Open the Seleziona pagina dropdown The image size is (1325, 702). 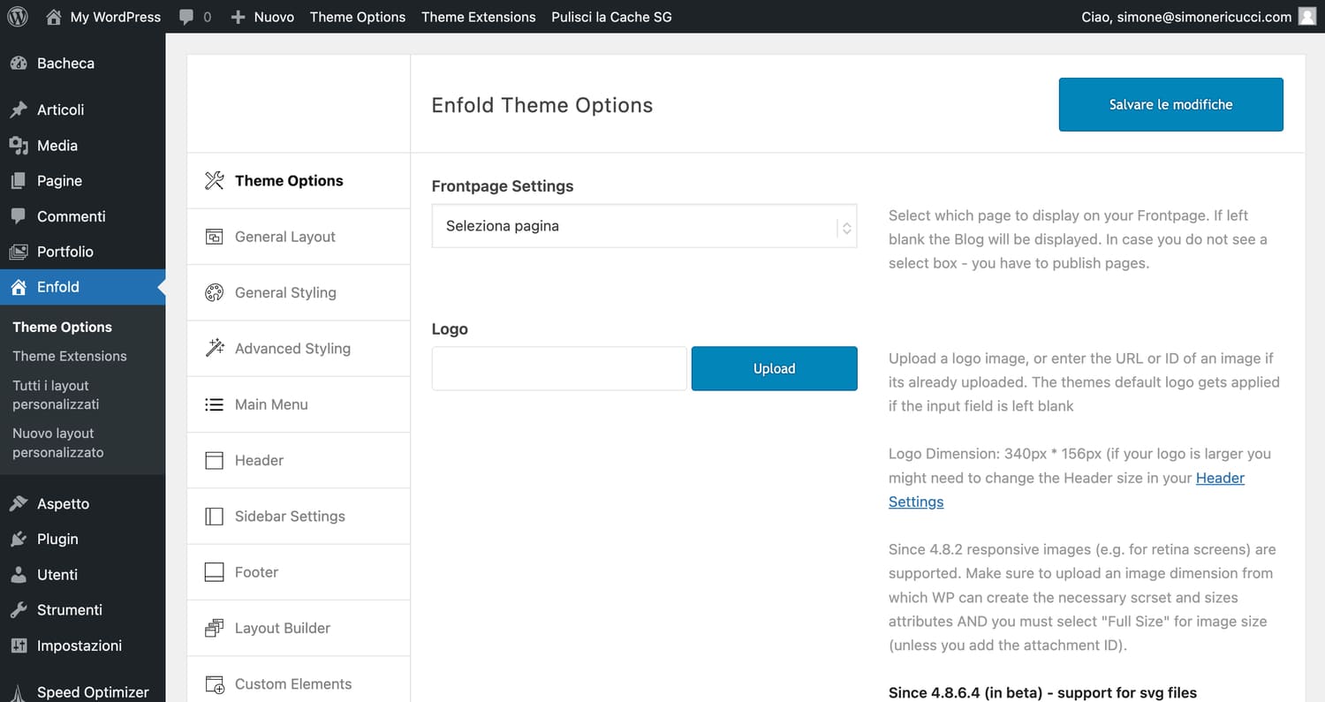(x=644, y=226)
